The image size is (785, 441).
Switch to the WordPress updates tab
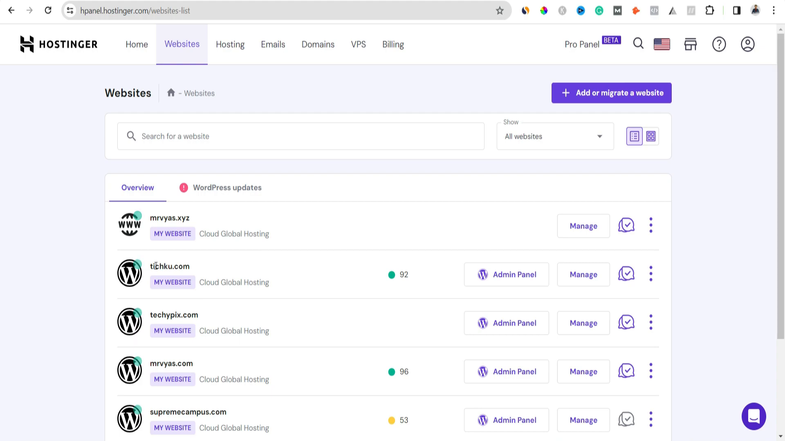[220, 187]
